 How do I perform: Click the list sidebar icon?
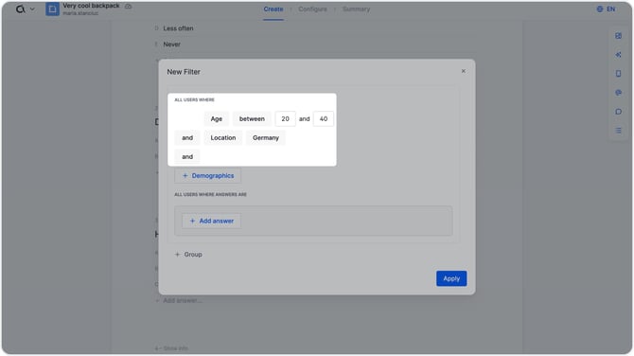click(x=618, y=131)
